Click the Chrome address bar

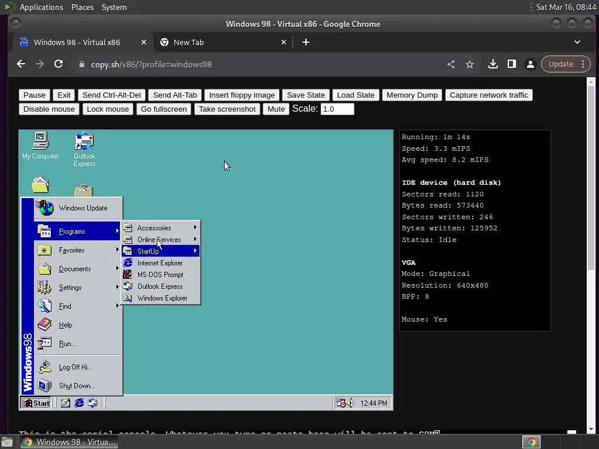260,64
